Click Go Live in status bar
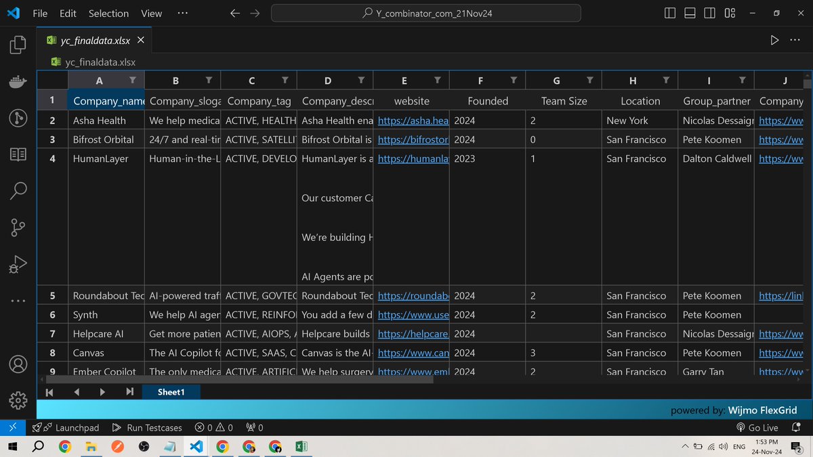This screenshot has height=457, width=813. point(757,428)
